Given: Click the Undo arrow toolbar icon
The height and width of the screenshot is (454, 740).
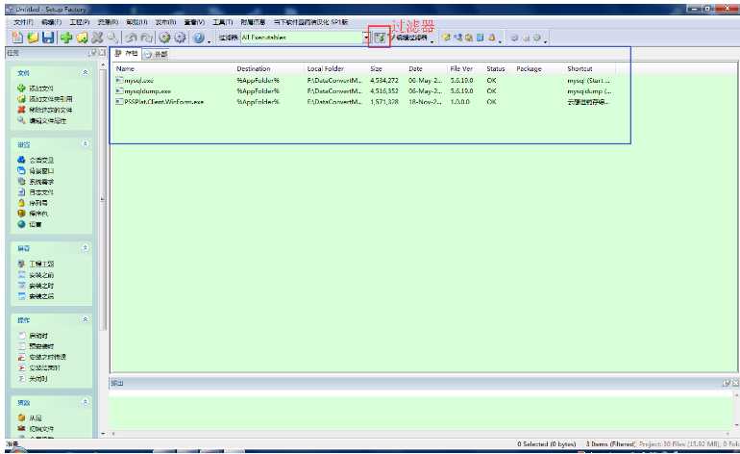Looking at the screenshot, I should click(x=132, y=38).
